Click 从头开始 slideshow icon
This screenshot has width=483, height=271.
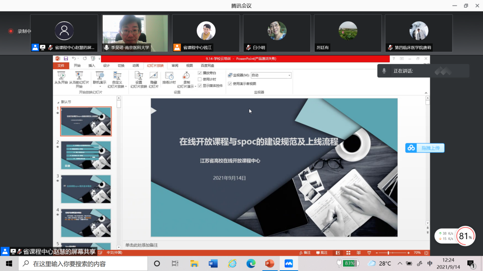point(61,76)
